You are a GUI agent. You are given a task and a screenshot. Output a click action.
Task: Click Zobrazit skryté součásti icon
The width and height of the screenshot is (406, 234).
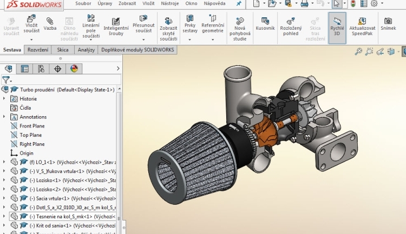tap(168, 21)
